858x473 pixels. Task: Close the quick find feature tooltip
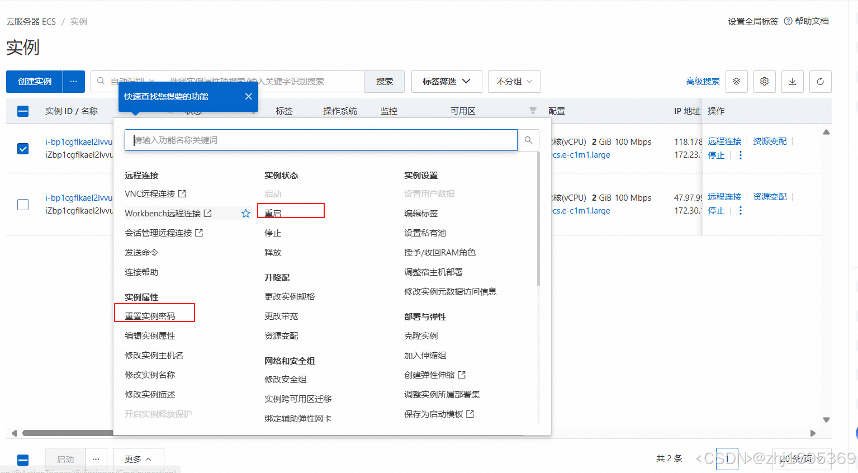249,97
